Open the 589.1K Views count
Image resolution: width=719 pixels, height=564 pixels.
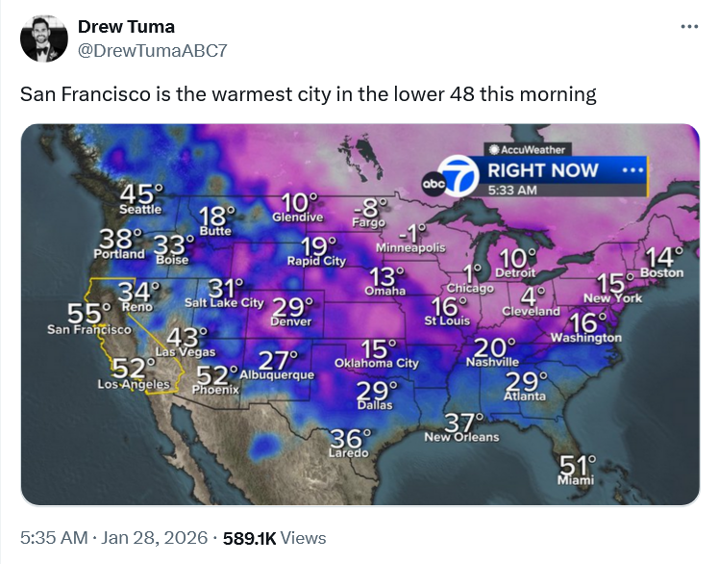pyautogui.click(x=274, y=538)
